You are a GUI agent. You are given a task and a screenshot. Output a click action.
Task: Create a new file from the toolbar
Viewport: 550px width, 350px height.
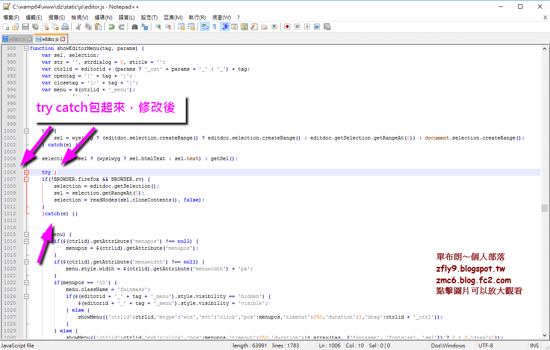click(6, 27)
